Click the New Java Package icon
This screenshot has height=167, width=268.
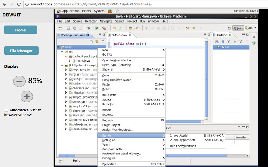(x=114, y=28)
